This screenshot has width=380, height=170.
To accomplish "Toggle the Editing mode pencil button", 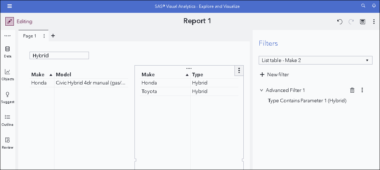I will 10,21.
